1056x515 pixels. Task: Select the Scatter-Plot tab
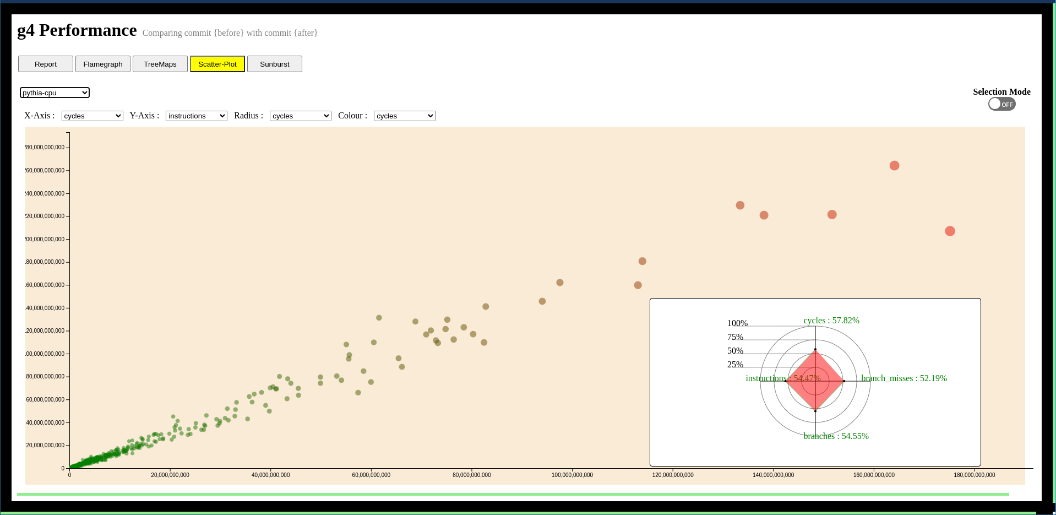tap(217, 64)
